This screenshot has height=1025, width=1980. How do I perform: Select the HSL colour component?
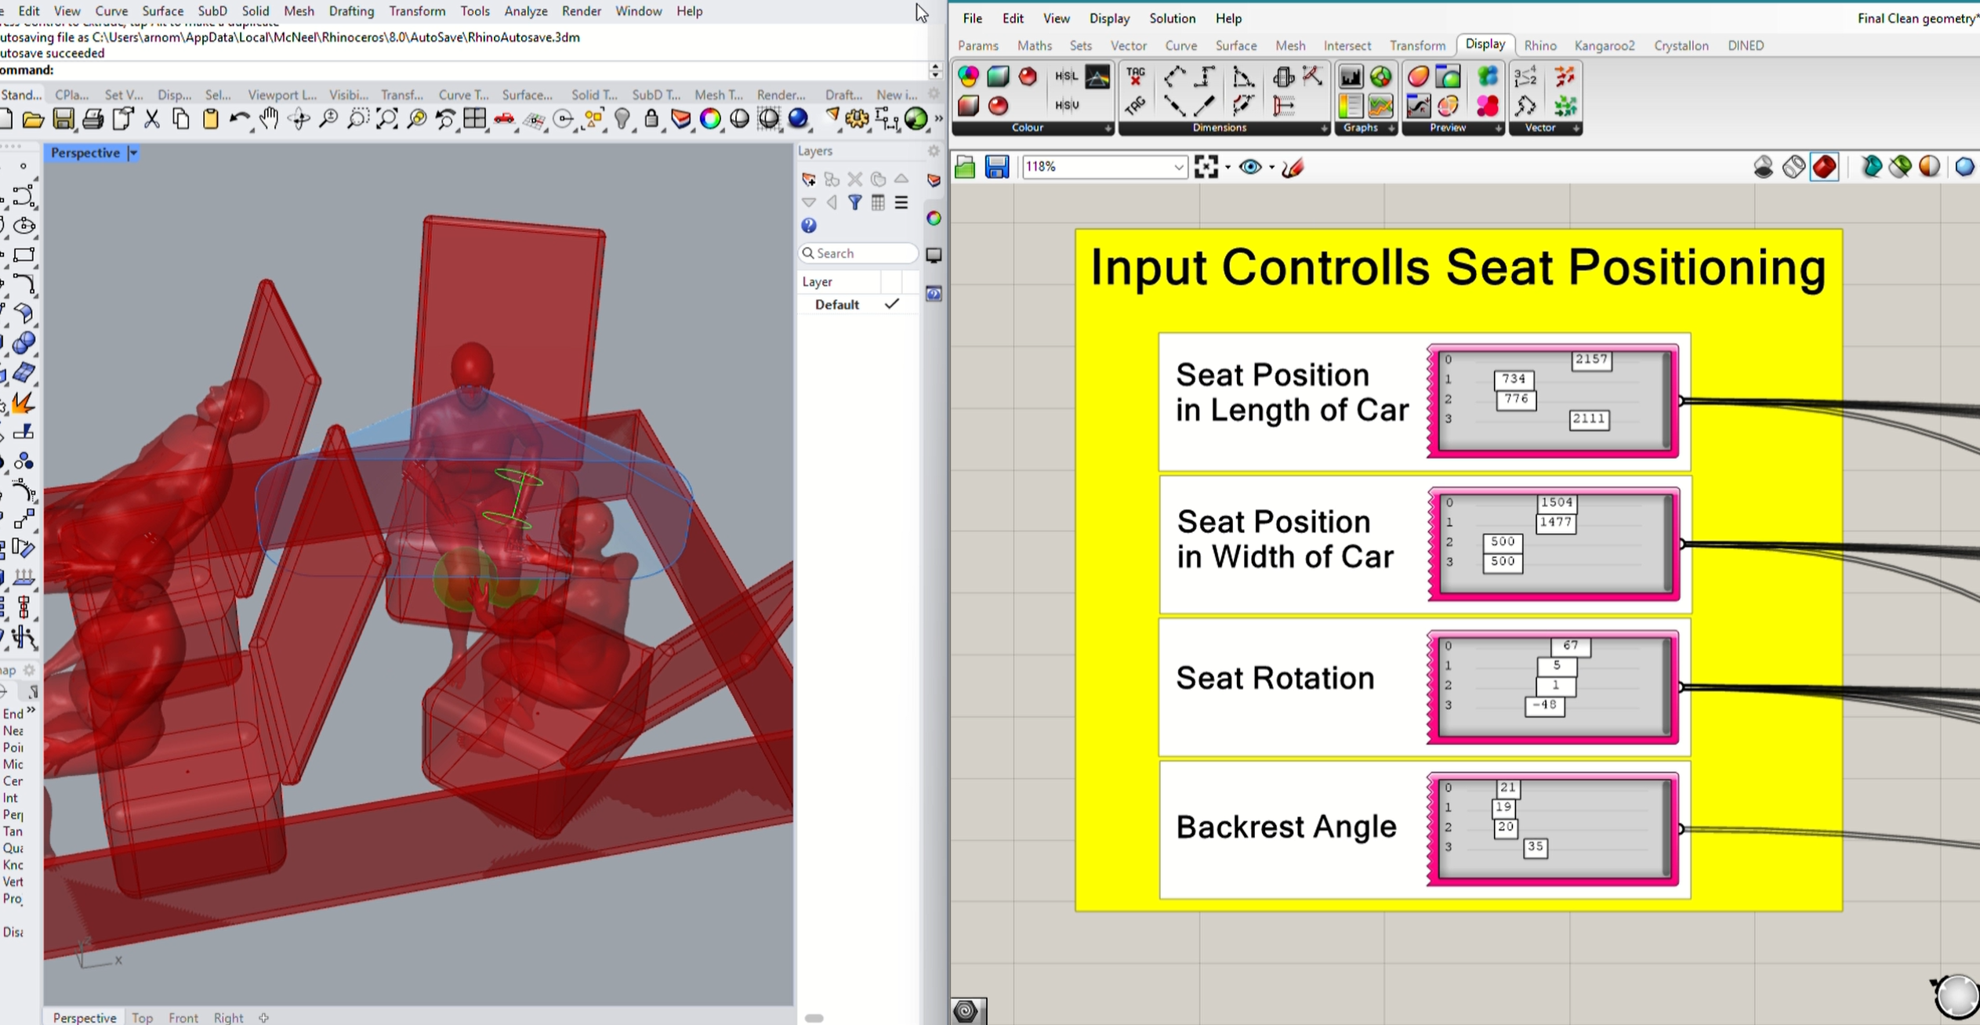pyautogui.click(x=1066, y=76)
